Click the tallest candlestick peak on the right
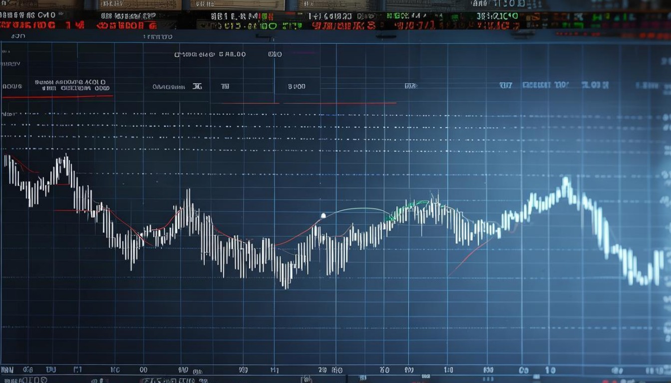The height and width of the screenshot is (383, 671). point(566,185)
